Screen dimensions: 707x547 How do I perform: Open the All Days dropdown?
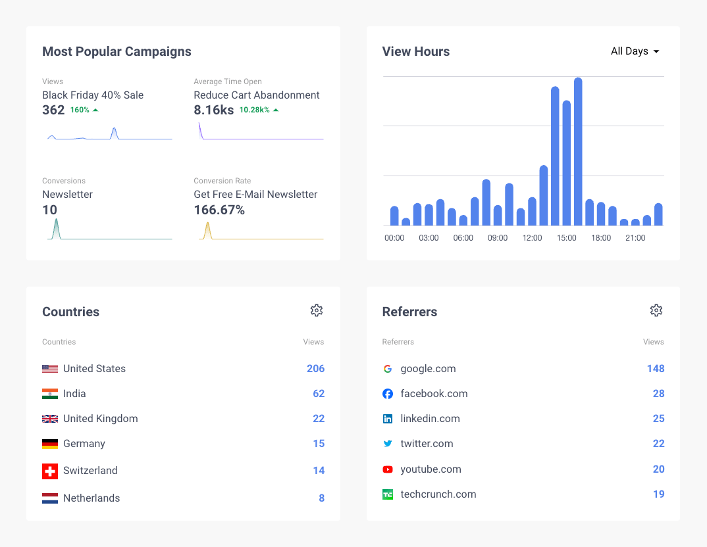point(634,51)
